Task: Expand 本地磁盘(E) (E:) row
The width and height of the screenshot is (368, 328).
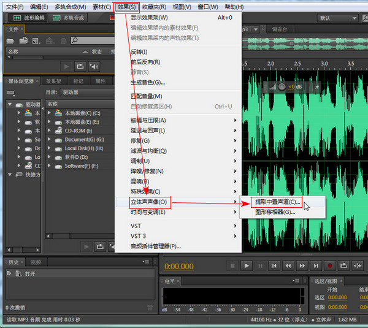Action: click(x=49, y=121)
